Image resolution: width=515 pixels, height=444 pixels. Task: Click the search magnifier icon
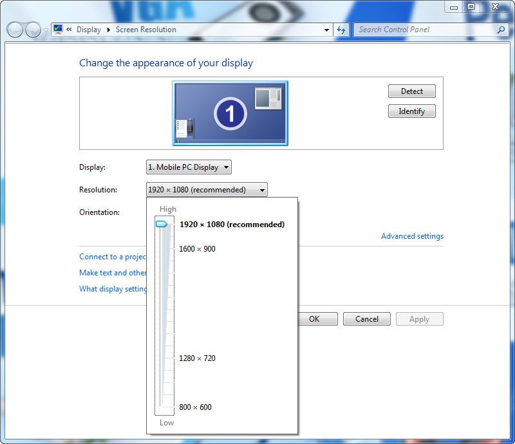coord(501,30)
